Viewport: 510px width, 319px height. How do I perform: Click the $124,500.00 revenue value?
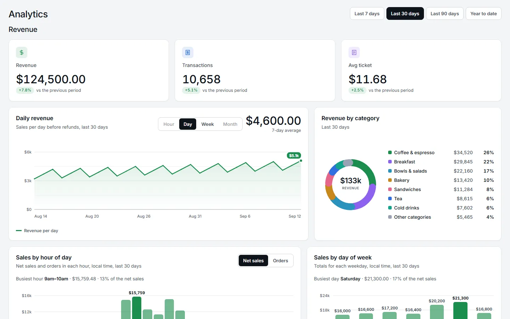[x=51, y=79]
